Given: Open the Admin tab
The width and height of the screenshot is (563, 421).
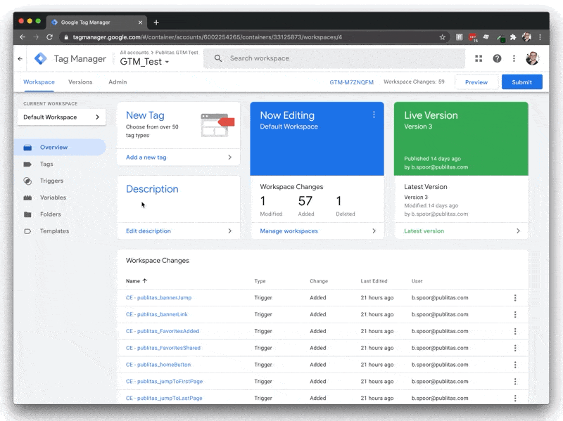Looking at the screenshot, I should click(x=117, y=82).
